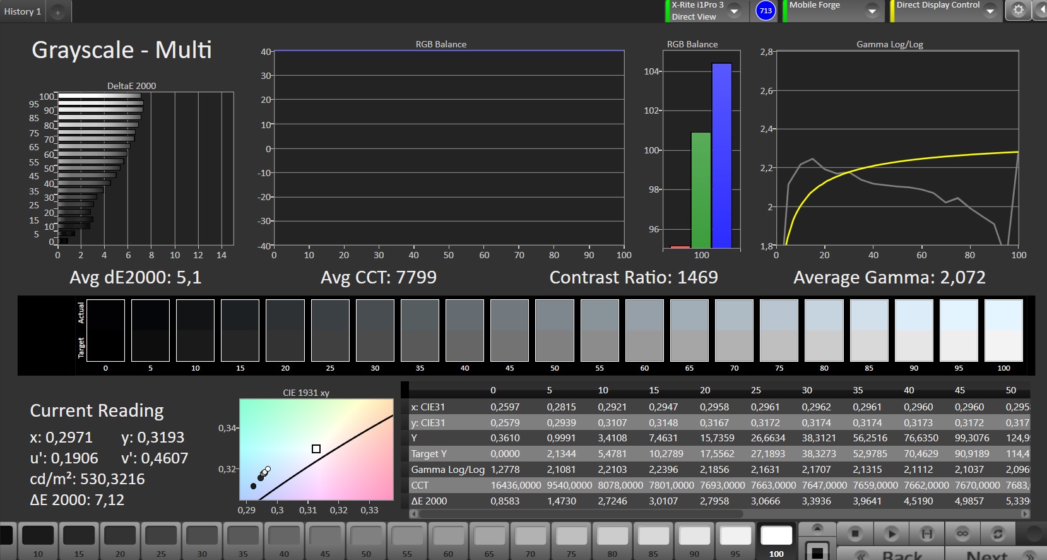1047x560 pixels.
Task: Add a new history tab with plus icon
Action: click(x=57, y=12)
